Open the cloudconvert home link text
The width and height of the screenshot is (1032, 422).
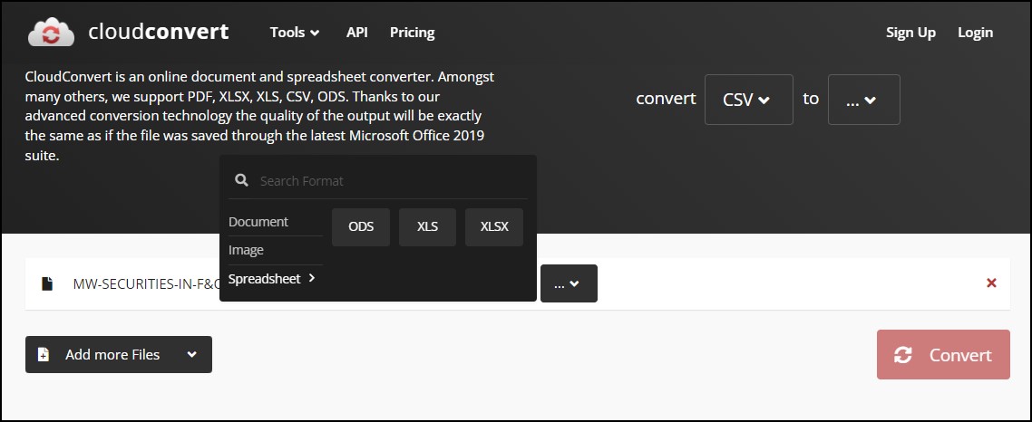(159, 32)
